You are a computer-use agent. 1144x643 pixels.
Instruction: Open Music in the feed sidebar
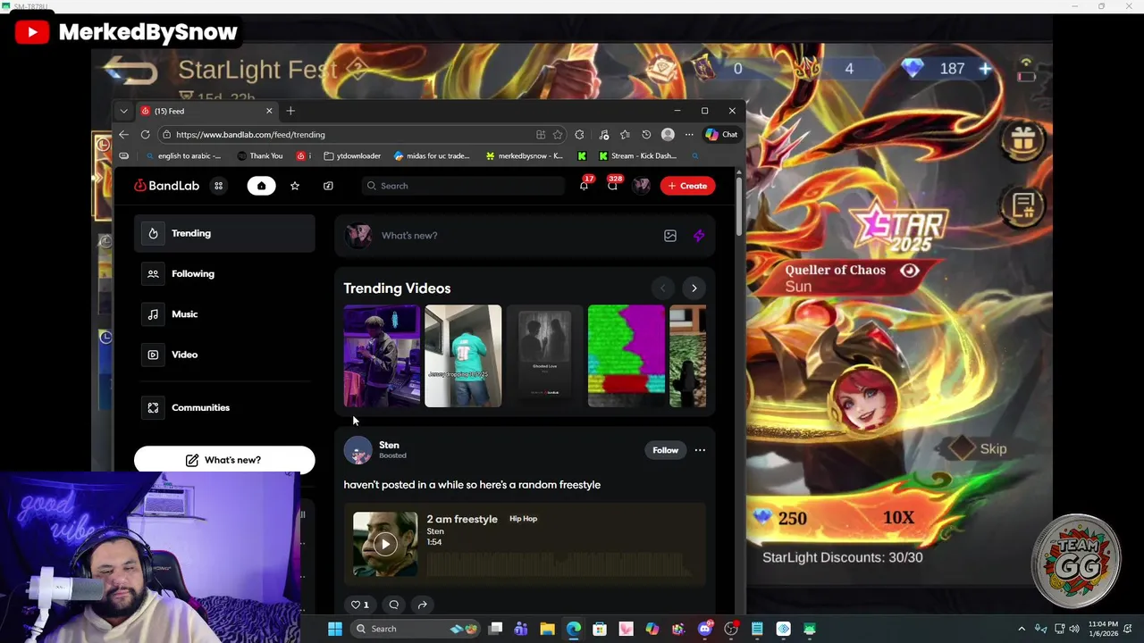click(x=224, y=314)
